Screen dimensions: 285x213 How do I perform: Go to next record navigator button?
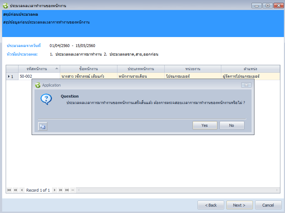tap(54, 190)
